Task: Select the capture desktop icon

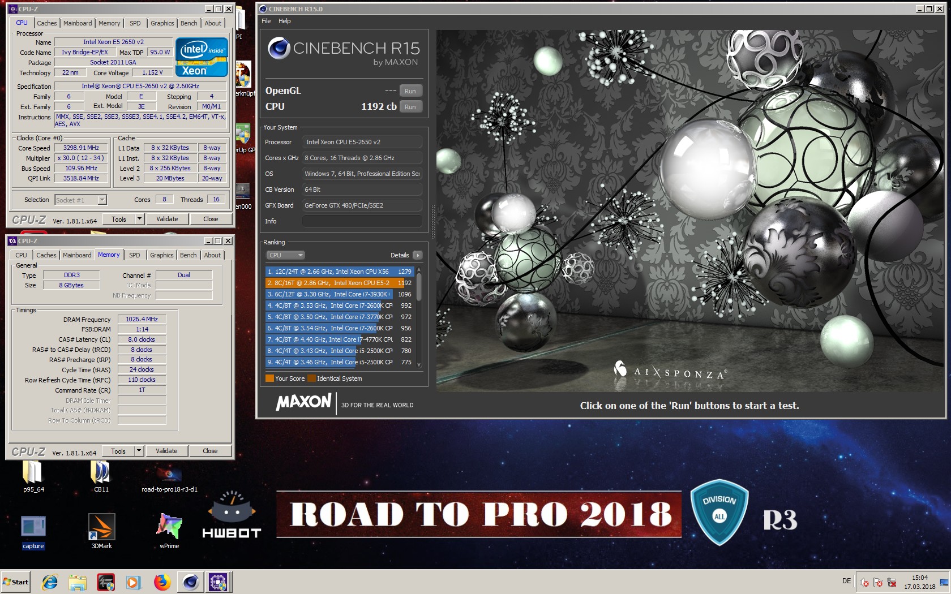Action: [x=33, y=528]
